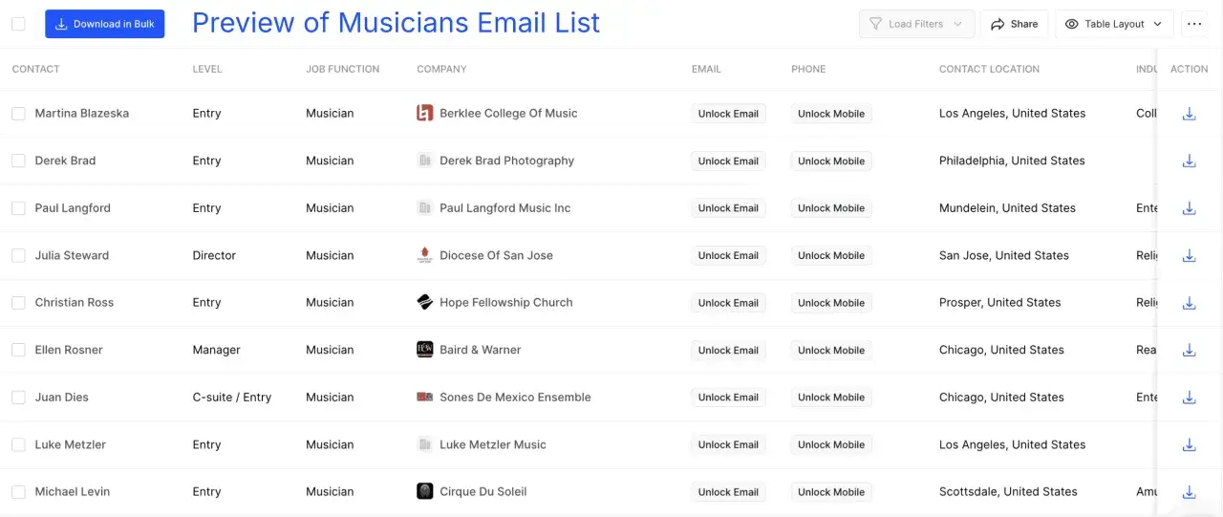Open the three-dots more options menu
This screenshot has width=1223, height=517.
[x=1194, y=24]
